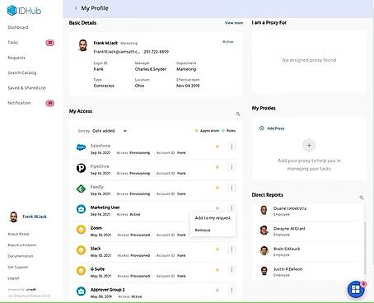Open the G Suite app icon

pos(81,271)
